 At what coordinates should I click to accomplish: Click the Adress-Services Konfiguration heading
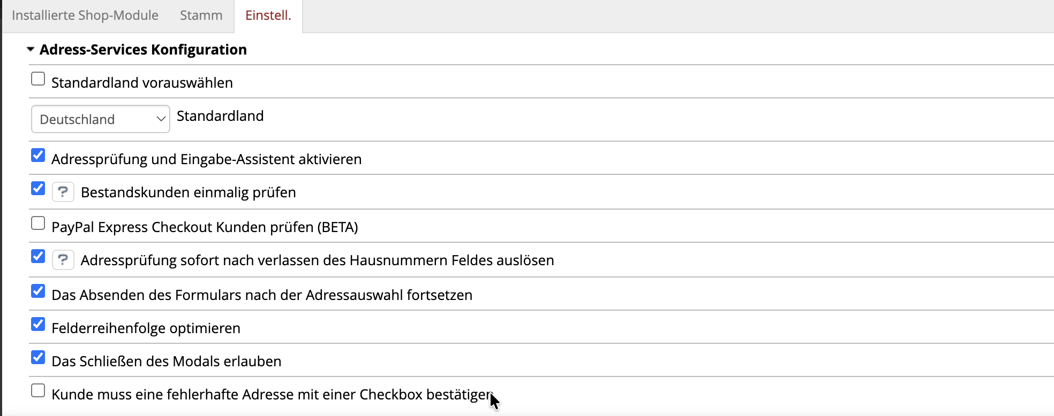(143, 50)
